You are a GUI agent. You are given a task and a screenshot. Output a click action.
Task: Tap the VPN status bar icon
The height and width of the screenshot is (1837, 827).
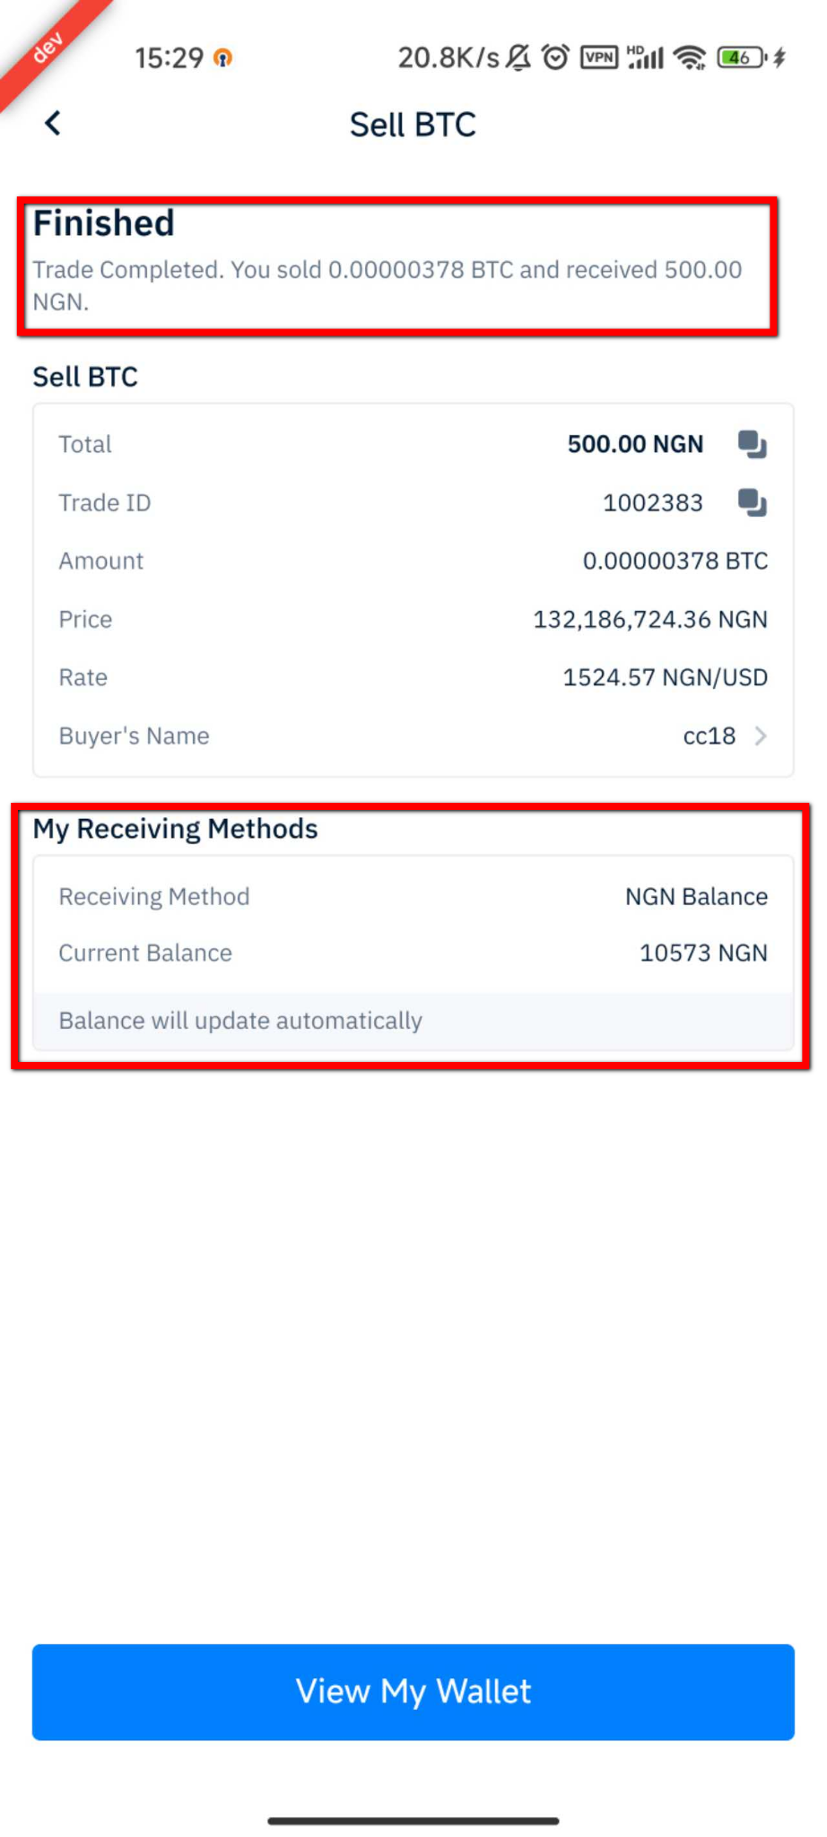tap(599, 58)
